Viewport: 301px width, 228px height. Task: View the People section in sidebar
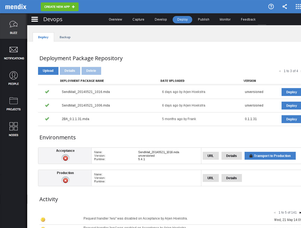tap(13, 79)
